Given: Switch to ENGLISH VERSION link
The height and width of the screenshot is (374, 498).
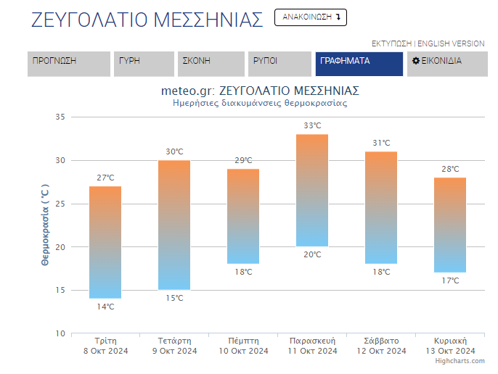Looking at the screenshot, I should coord(451,43).
